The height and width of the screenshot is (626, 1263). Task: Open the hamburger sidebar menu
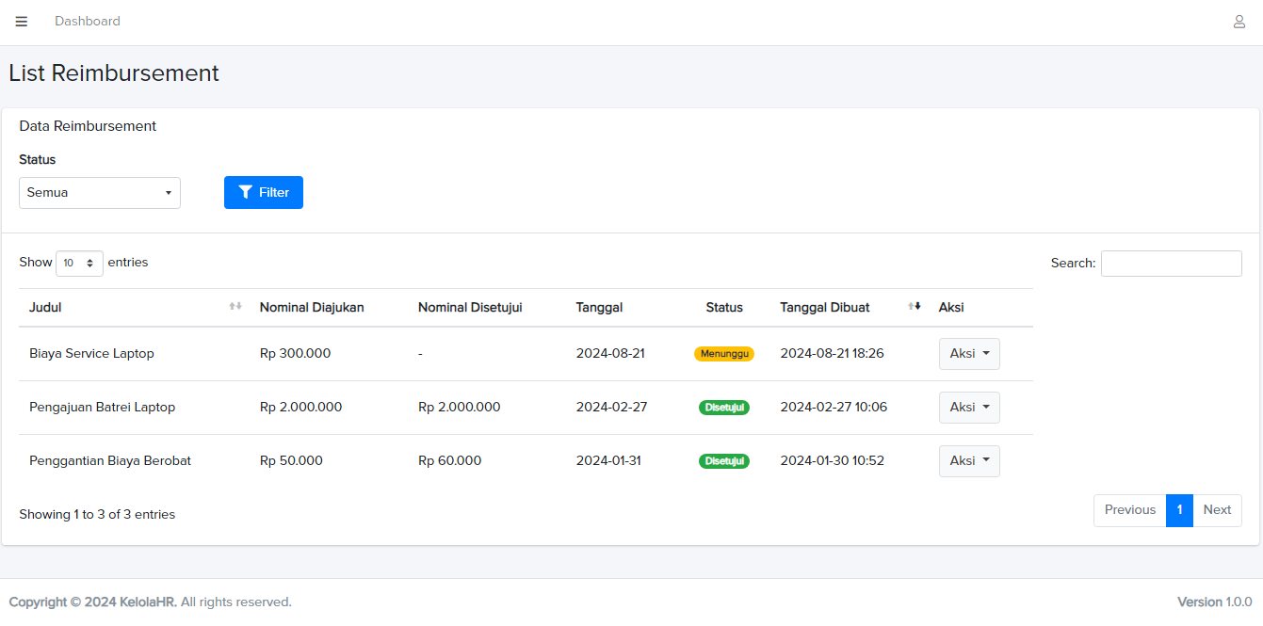coord(22,22)
